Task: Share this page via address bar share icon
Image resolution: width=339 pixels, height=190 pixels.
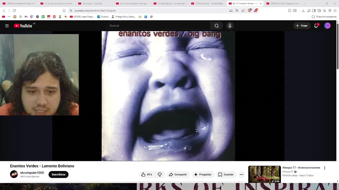Action: pyautogui.click(x=243, y=11)
